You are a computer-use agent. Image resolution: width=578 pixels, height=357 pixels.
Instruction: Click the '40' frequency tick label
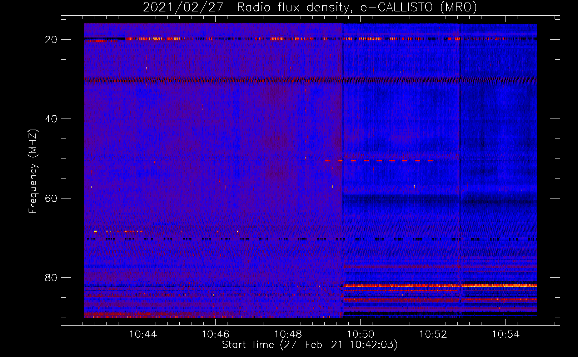(x=51, y=119)
